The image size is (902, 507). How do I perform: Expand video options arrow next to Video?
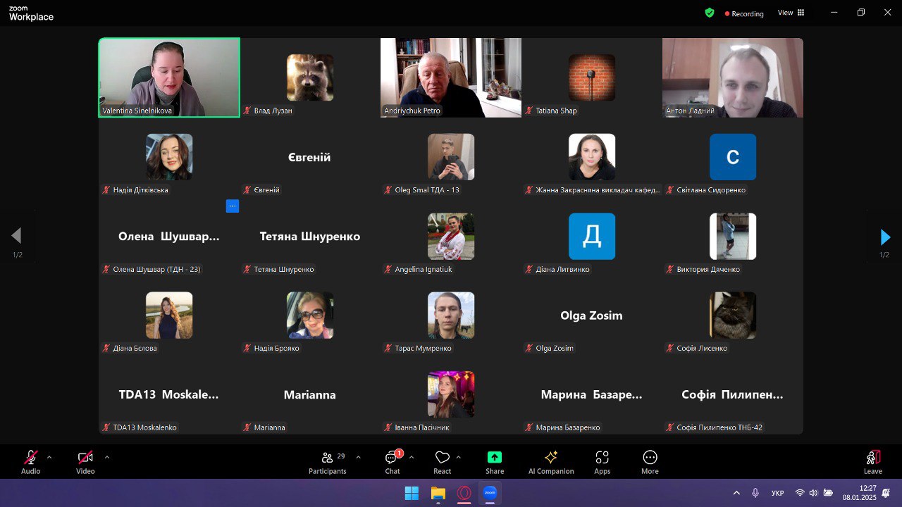pos(107,457)
